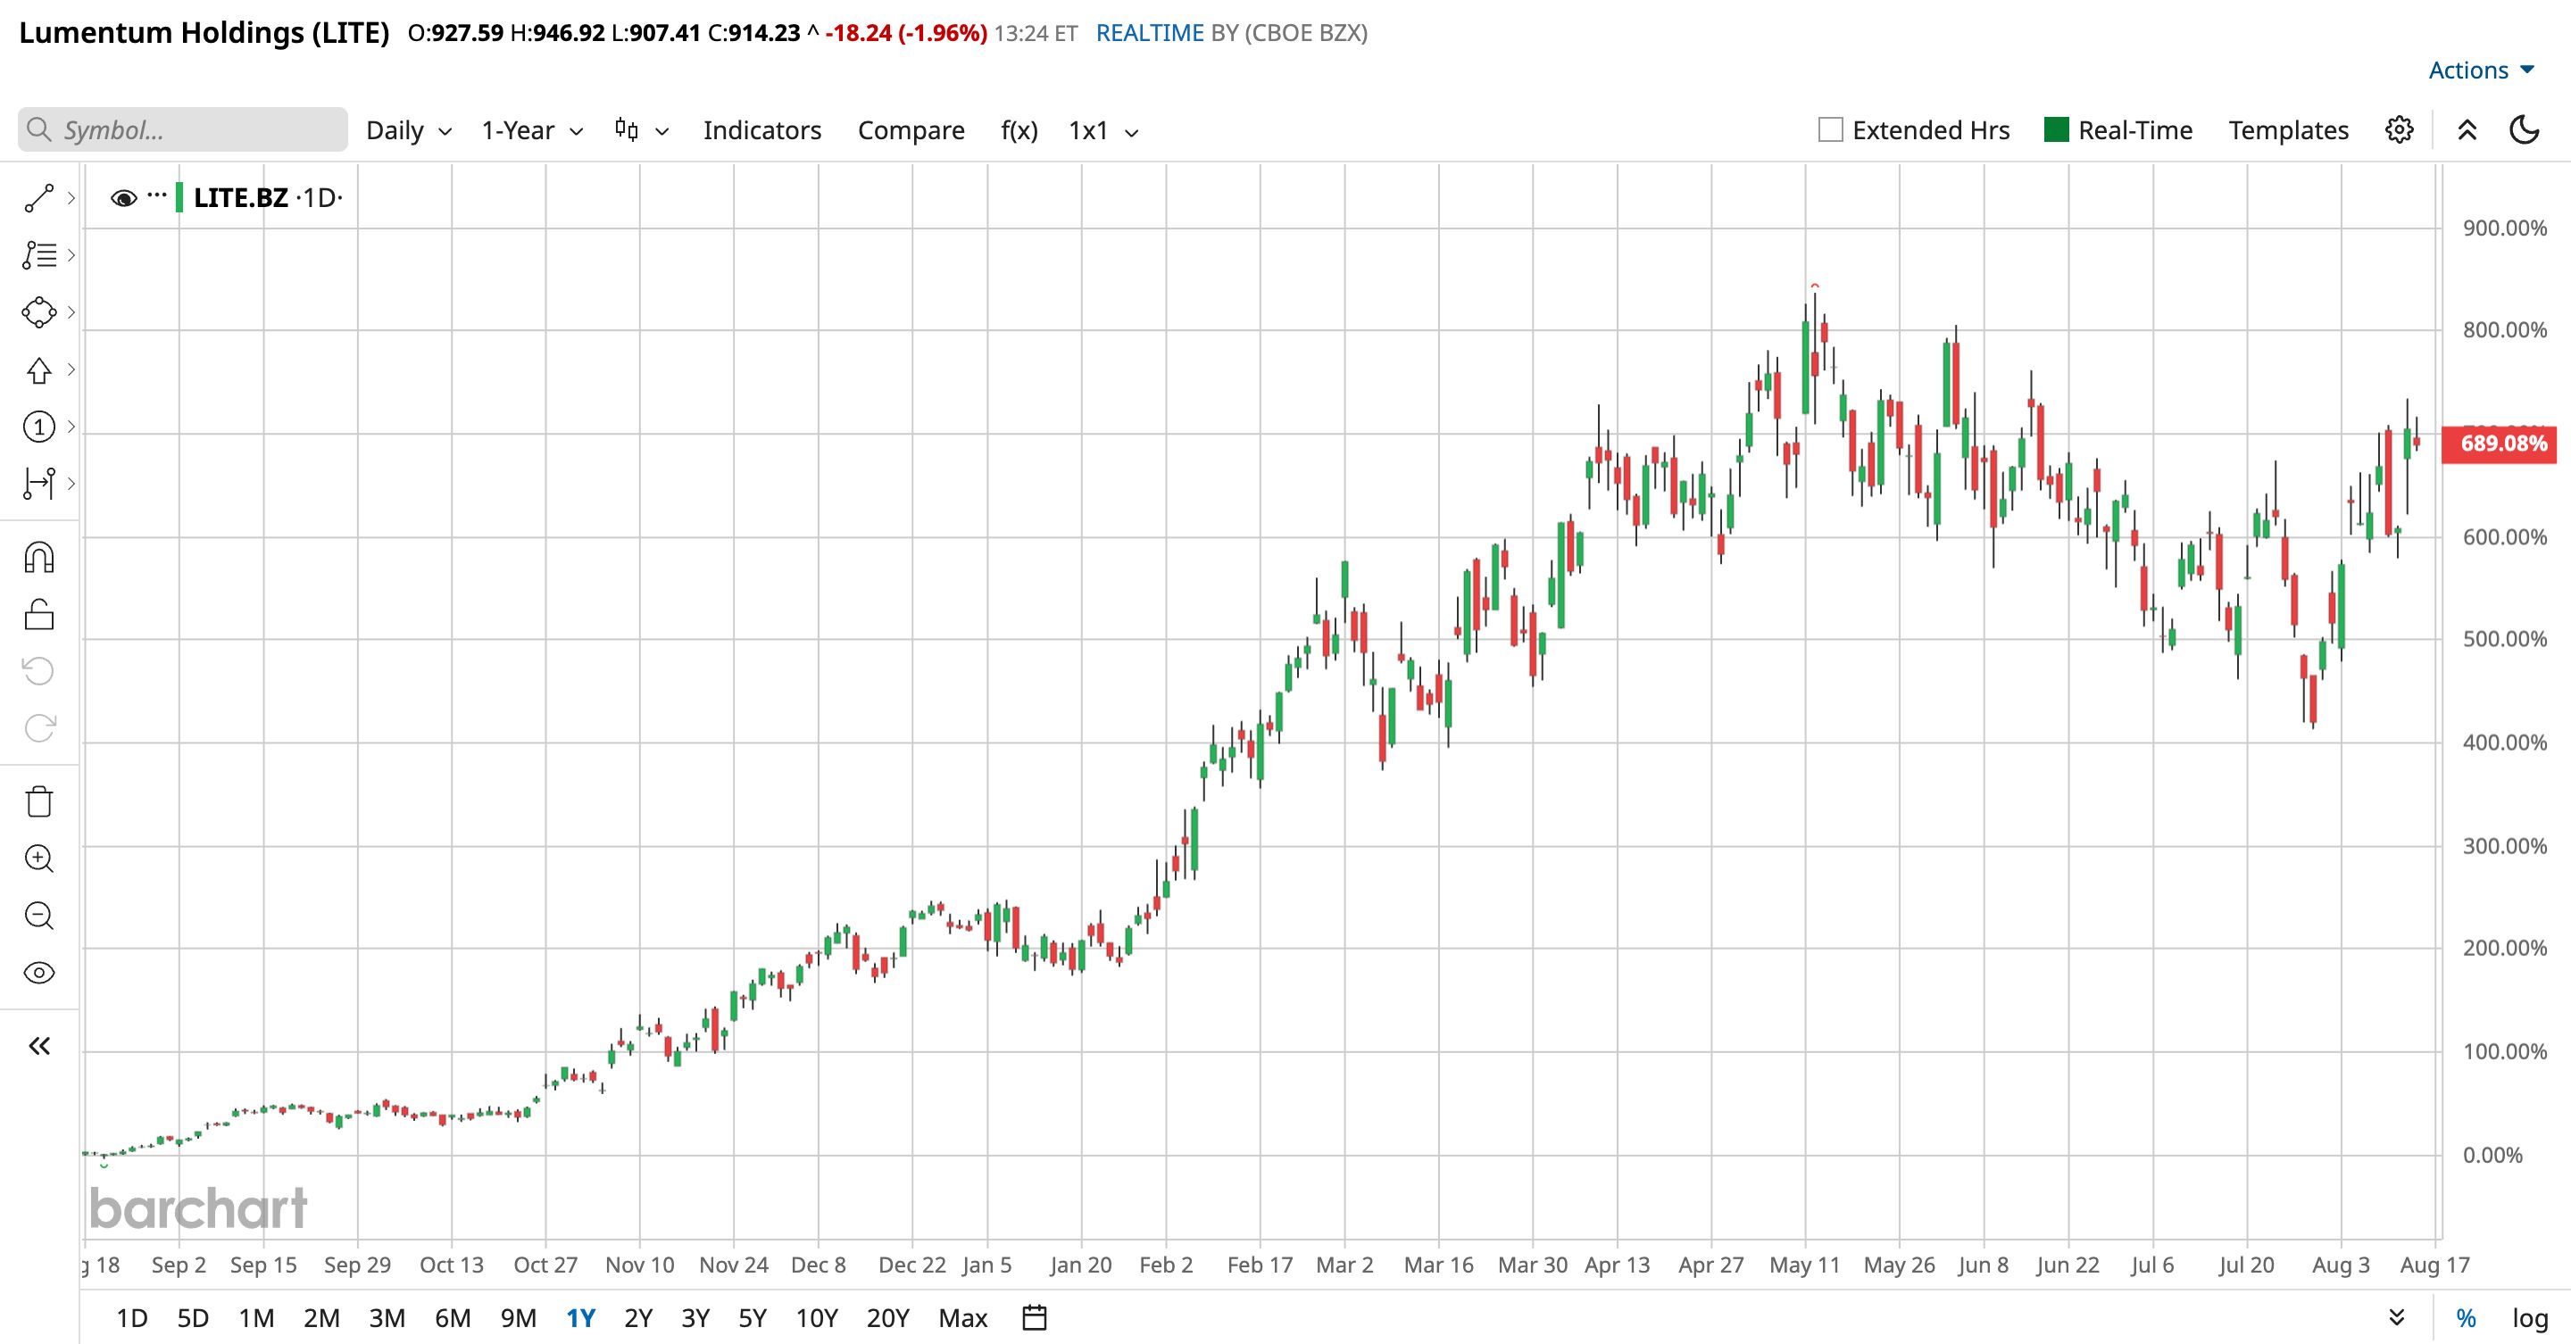
Task: Zoom in on the chart
Action: 39,859
